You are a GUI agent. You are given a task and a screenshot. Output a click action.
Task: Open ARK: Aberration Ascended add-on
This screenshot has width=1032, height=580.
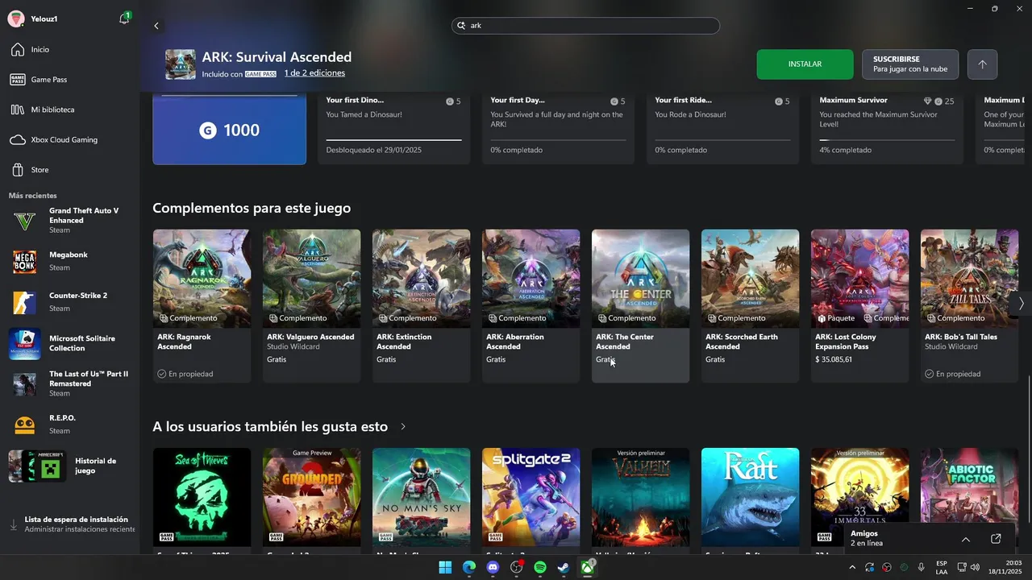[531, 306]
